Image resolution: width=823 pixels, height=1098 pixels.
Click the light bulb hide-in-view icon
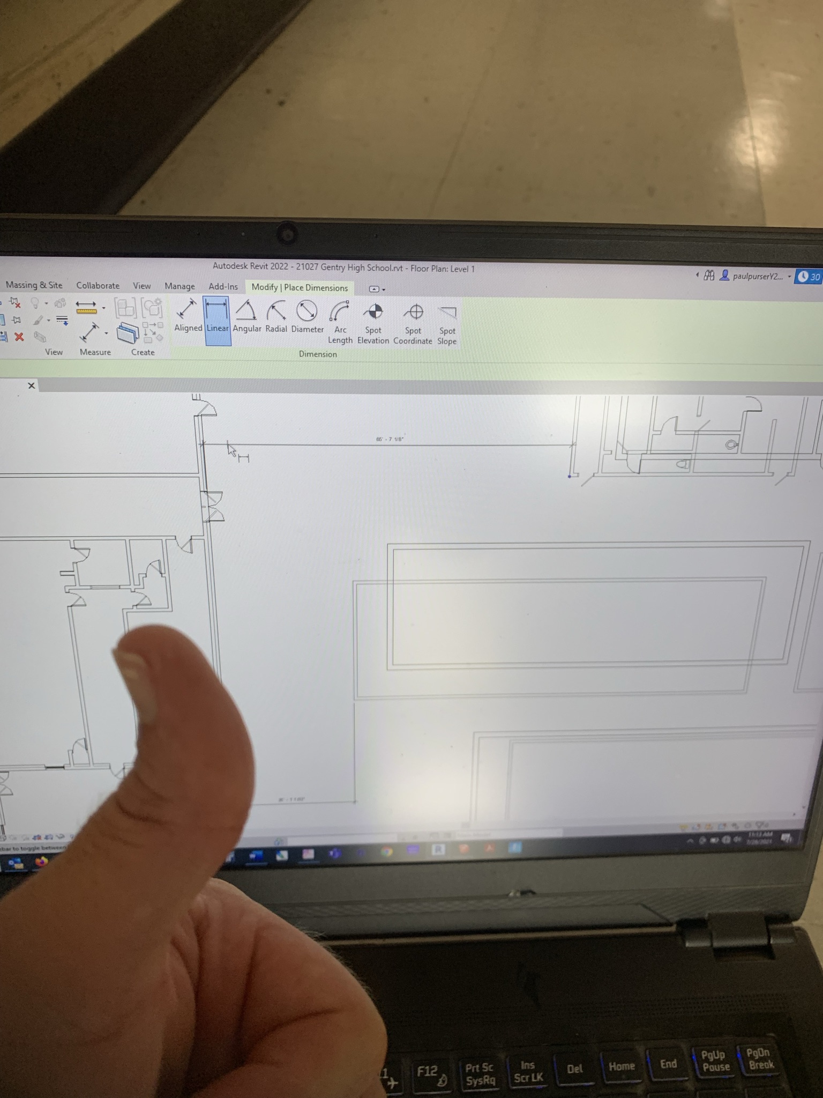pos(35,303)
